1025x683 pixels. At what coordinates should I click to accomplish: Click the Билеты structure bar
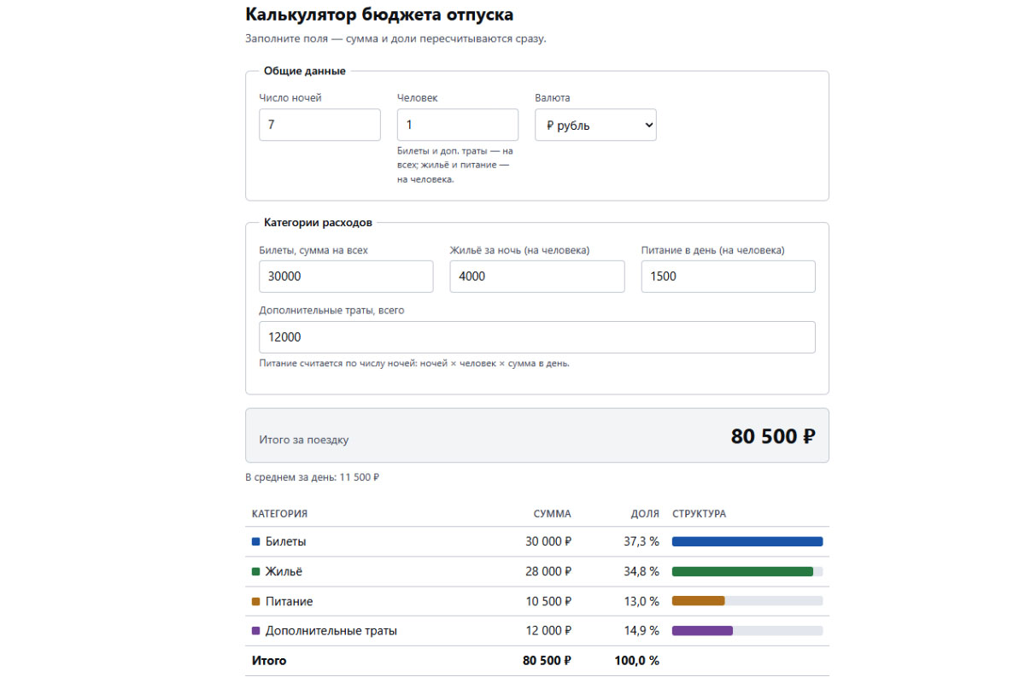click(x=747, y=541)
